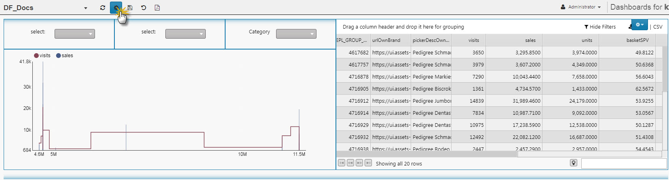Screen dimensions: 669x180
Task: Sort by the visits column header
Action: [x=474, y=40]
